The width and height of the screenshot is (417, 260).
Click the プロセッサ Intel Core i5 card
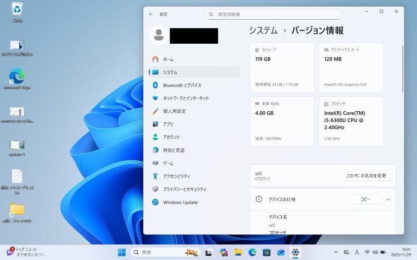coord(351,122)
